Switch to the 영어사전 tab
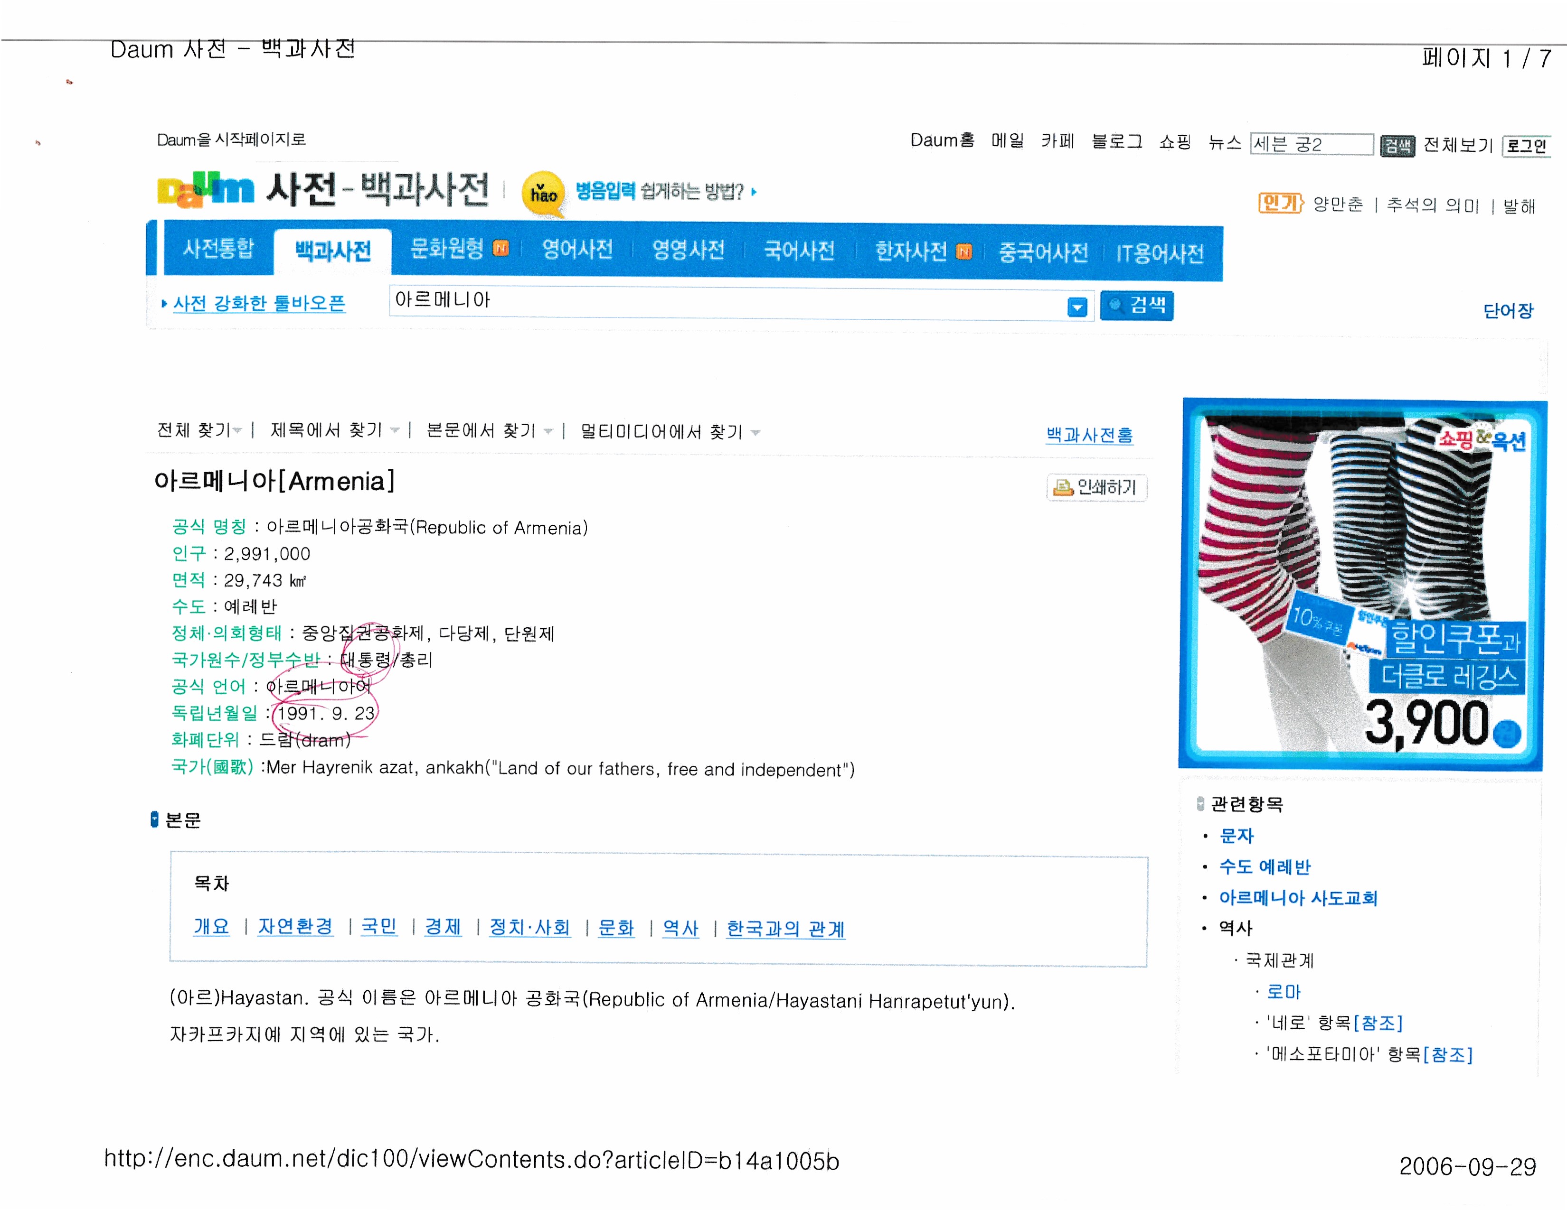Viewport: 1567px width, 1210px height. [x=577, y=250]
